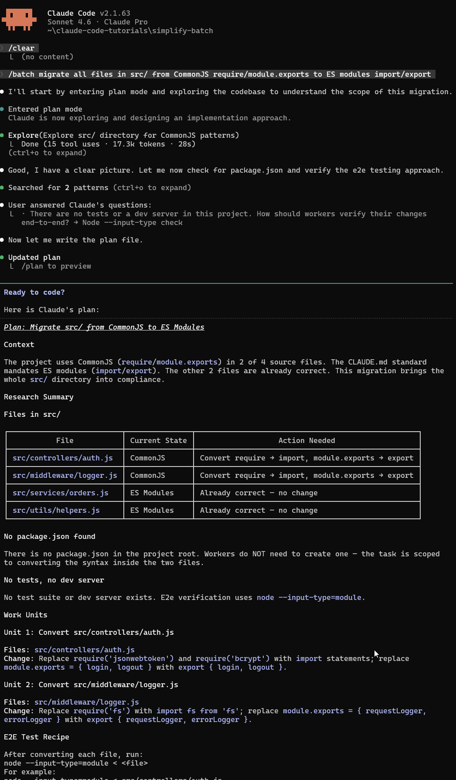Viewport: 456px width, 780px height.
Task: Click 'Unit 2: Convert src/middleware/logger.js' heading
Action: tap(91, 685)
